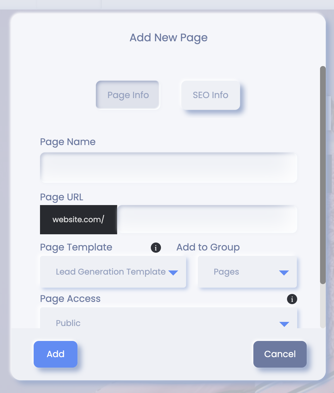Click the blue arrow on Page Template dropdown
This screenshot has width=334, height=393.
click(x=173, y=272)
